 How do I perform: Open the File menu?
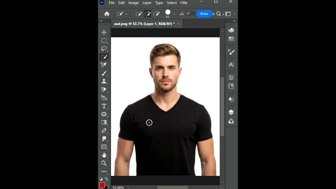[112, 3]
